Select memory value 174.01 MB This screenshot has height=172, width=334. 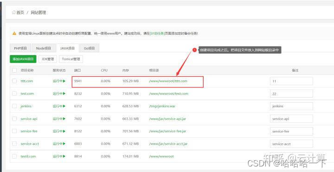130,156
